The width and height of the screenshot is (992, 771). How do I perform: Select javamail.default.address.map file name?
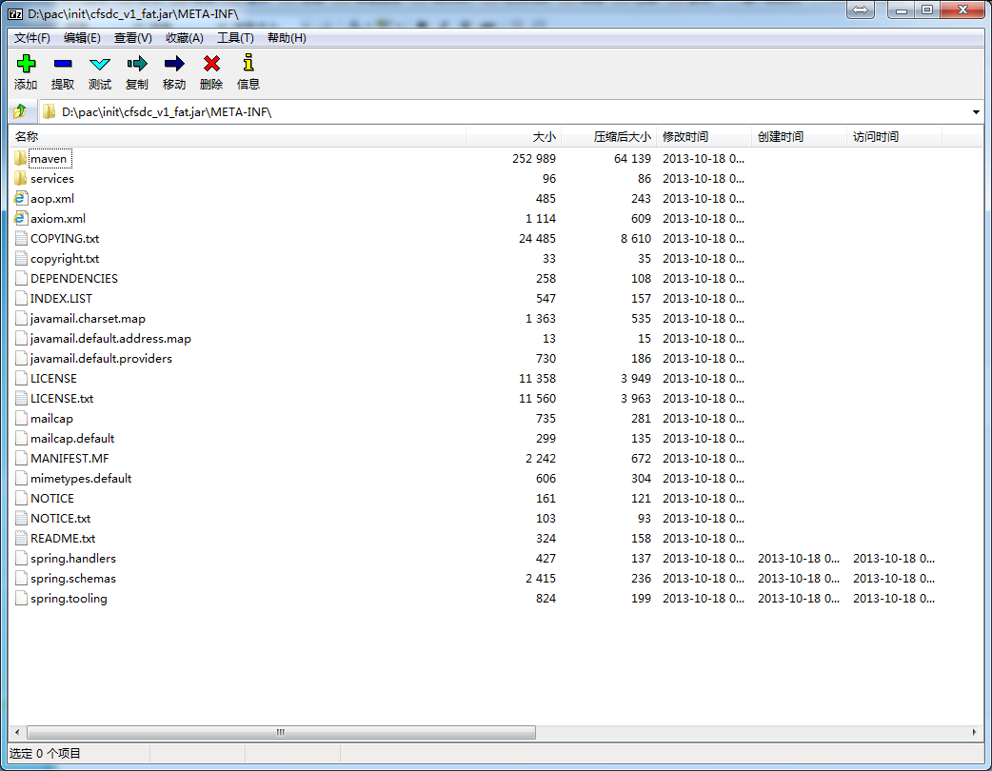[110, 339]
